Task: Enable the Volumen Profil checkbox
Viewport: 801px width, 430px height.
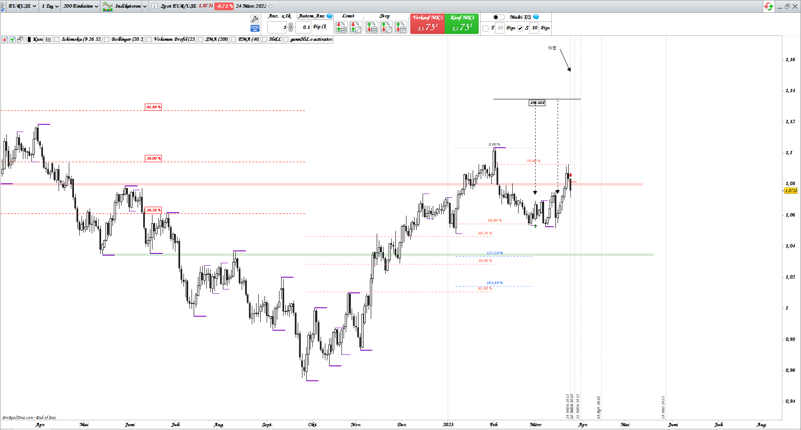Action: coord(149,39)
